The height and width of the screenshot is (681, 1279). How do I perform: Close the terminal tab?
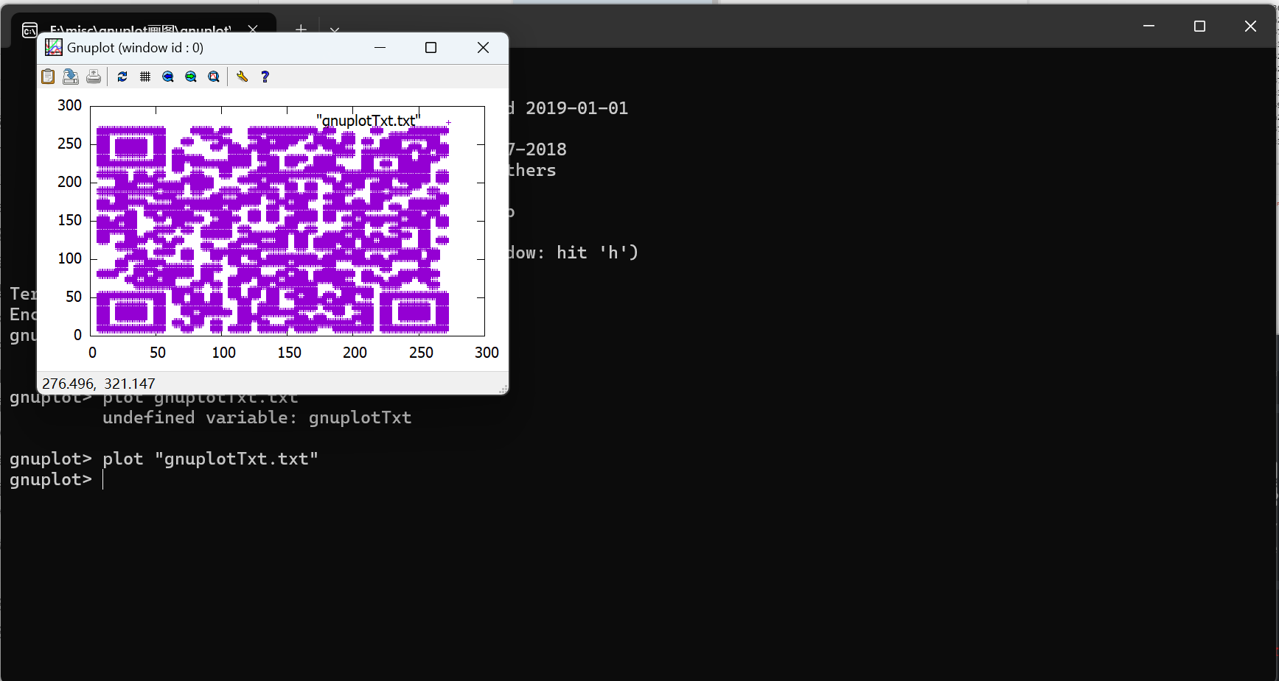point(253,29)
